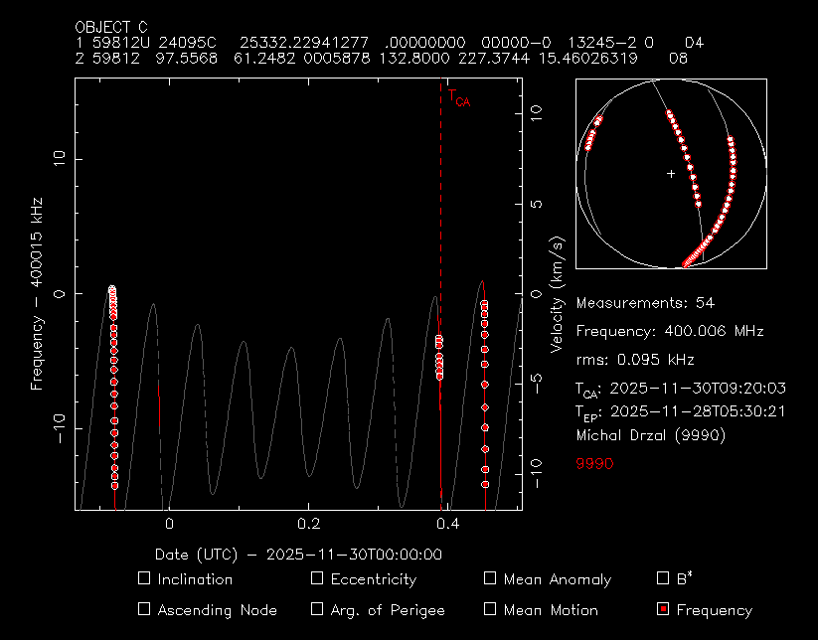The image size is (818, 640).
Task: Tick the Ascending Node checkbox
Action: tap(144, 609)
